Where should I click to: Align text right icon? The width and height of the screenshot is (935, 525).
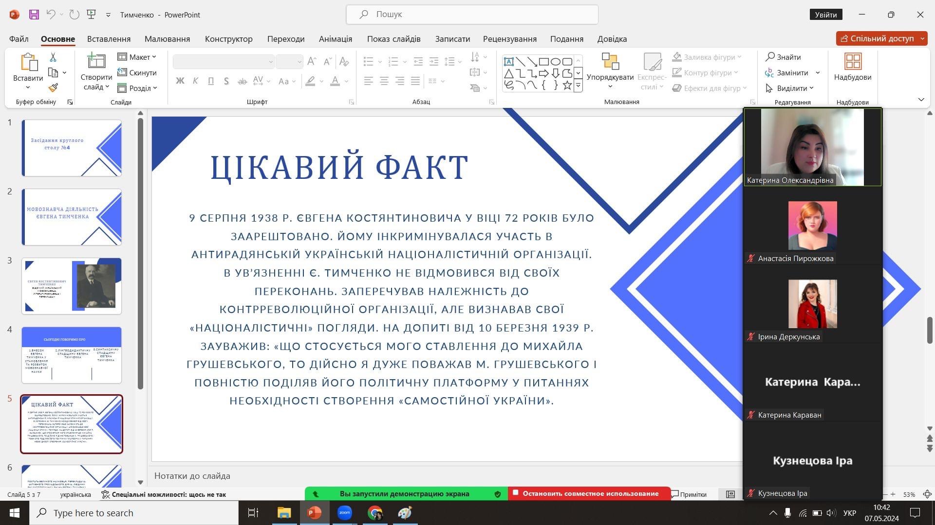point(400,81)
